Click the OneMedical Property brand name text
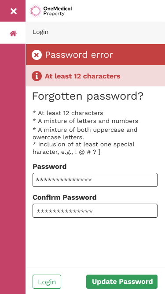This screenshot has width=165, height=294. pos(58,11)
